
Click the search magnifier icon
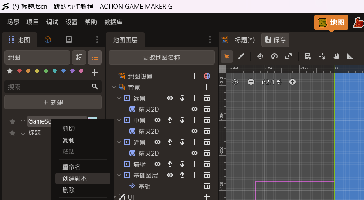pyautogui.click(x=94, y=87)
